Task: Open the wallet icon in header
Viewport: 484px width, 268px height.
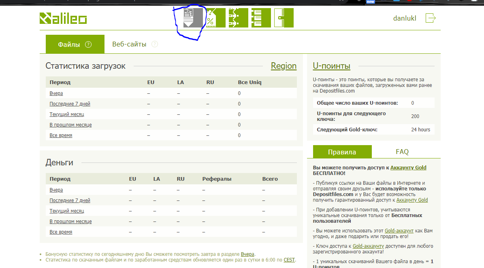Action: point(284,18)
